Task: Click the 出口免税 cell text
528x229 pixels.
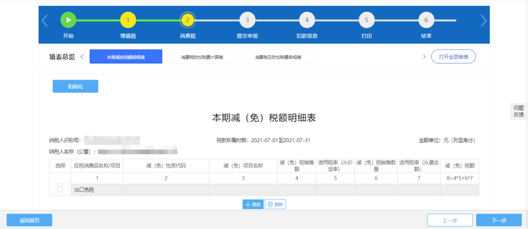Action: 84,190
